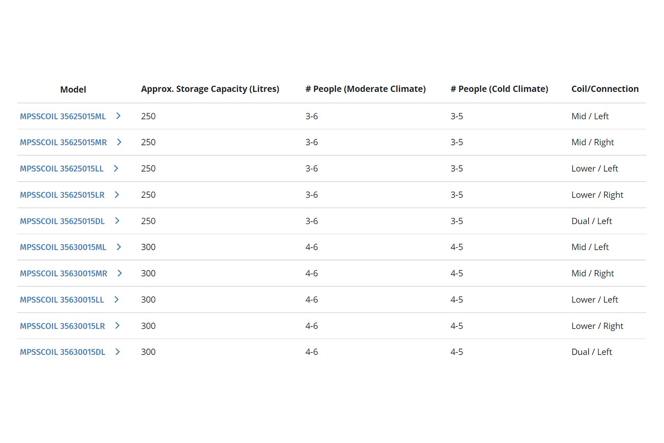Click chevron arrow beside MPSSCOIL 35630015LL
Screen dimensions: 664x443
tap(117, 299)
